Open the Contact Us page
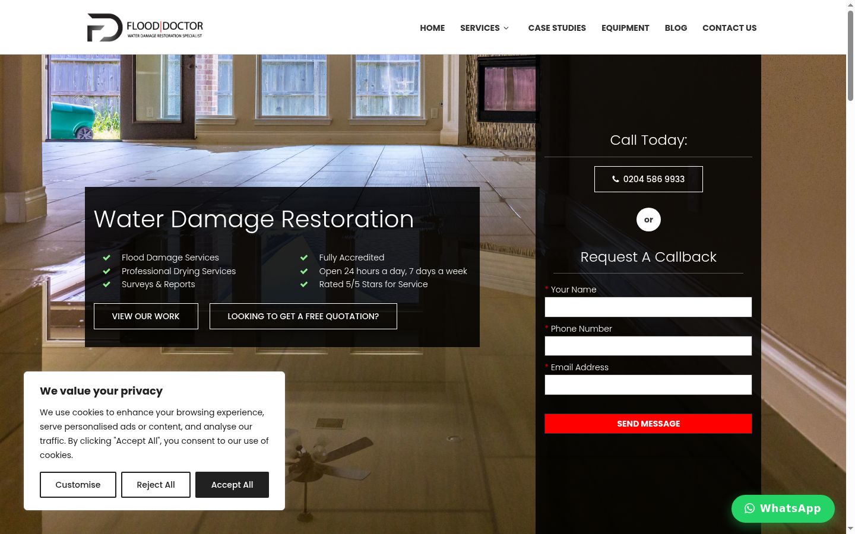The width and height of the screenshot is (855, 534). pos(729,28)
